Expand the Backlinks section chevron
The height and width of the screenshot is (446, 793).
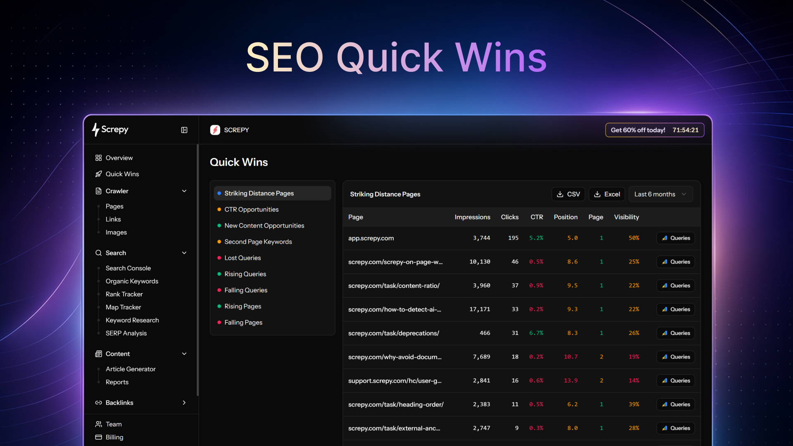[x=184, y=403]
